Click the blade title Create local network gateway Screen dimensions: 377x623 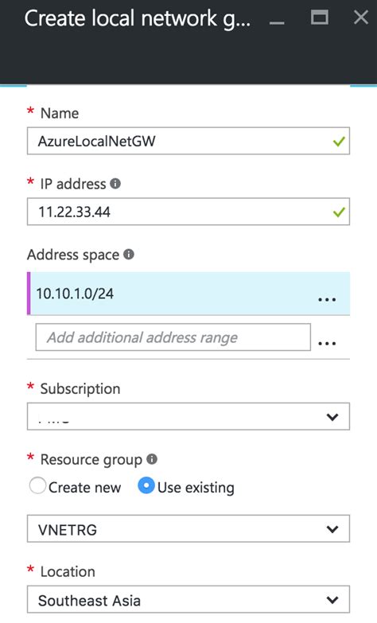tap(138, 18)
